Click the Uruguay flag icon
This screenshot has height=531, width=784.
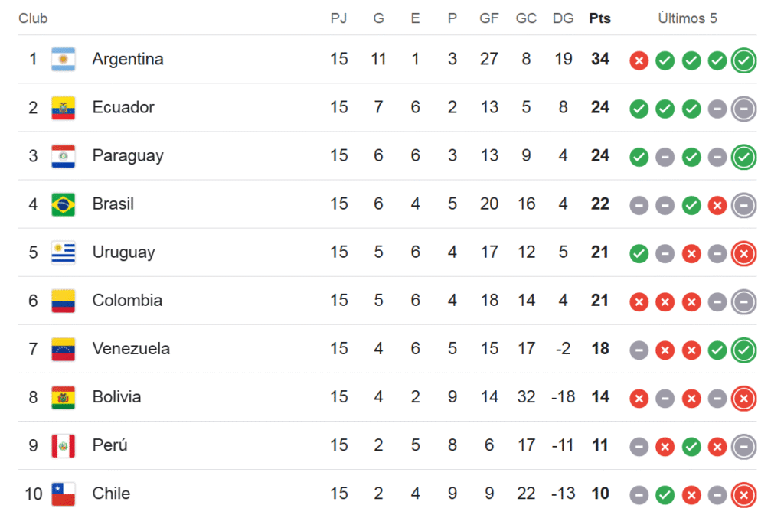(x=63, y=252)
